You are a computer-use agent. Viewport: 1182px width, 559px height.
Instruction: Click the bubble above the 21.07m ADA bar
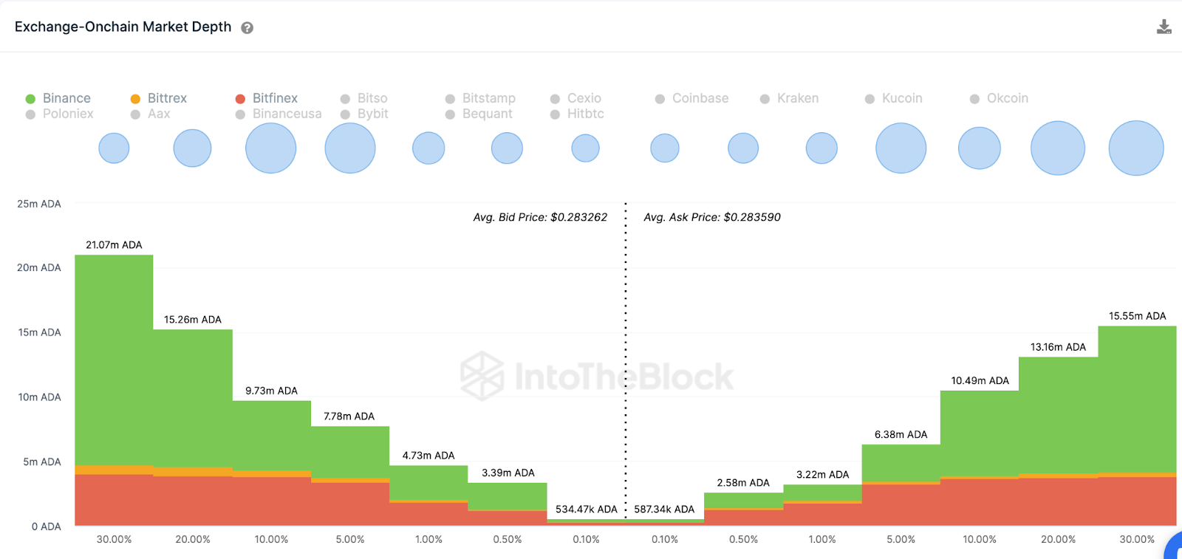(x=114, y=148)
